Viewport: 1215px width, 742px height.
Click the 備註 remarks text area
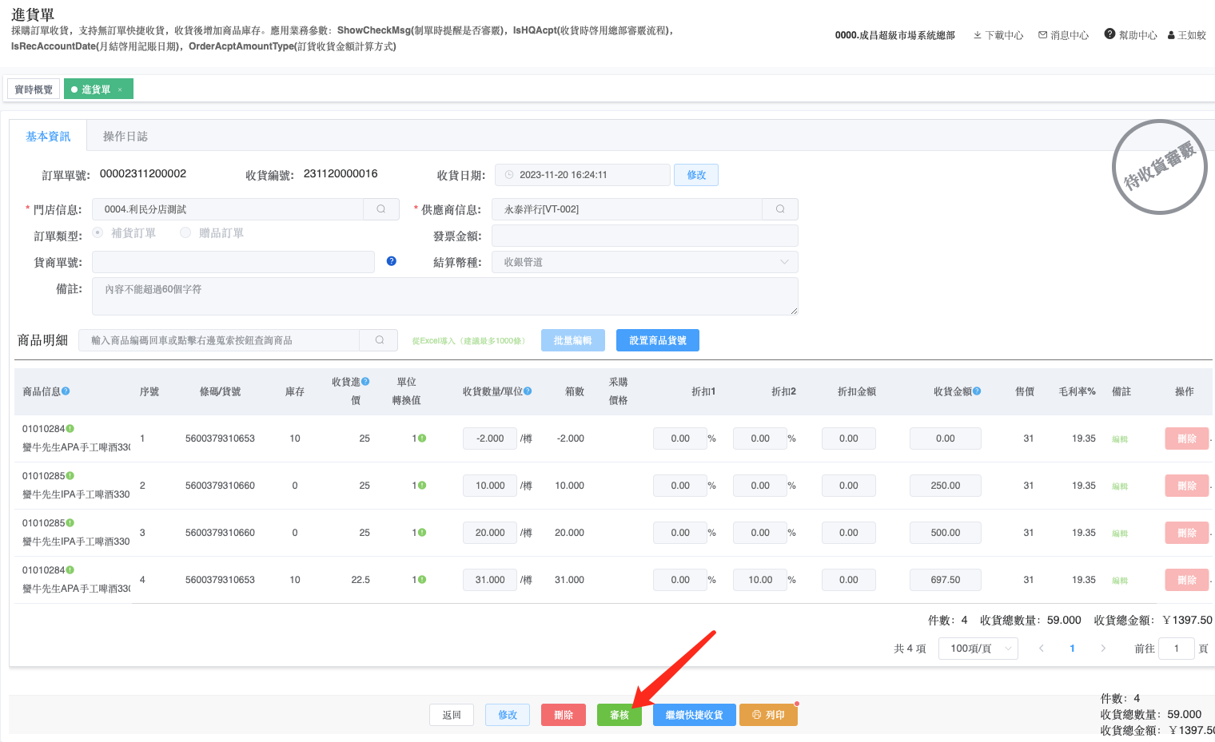click(x=444, y=296)
